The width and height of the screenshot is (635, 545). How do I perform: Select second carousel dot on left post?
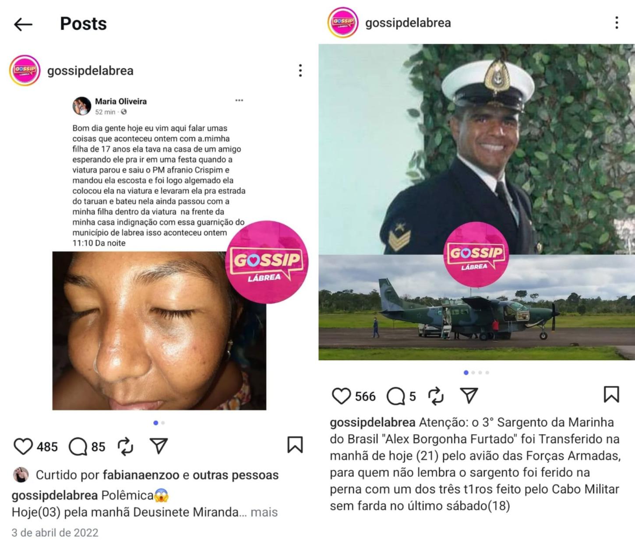(x=163, y=423)
